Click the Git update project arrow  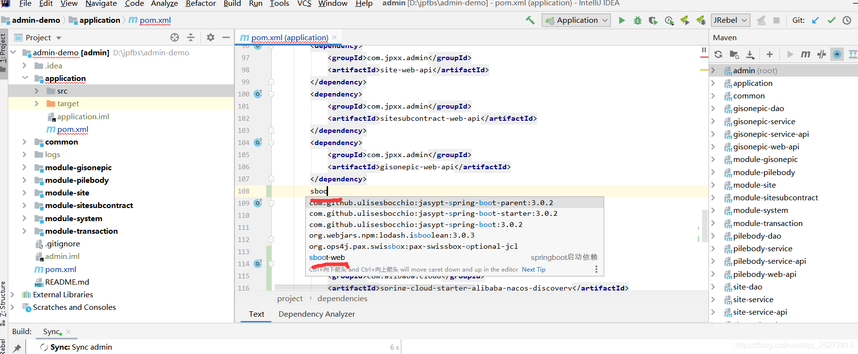point(816,20)
